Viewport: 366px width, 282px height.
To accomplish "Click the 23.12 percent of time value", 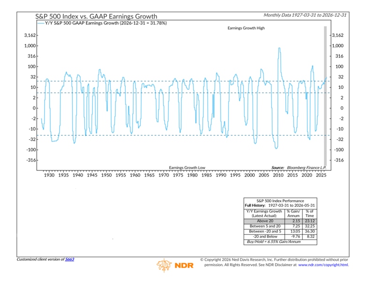I will 310,221.
